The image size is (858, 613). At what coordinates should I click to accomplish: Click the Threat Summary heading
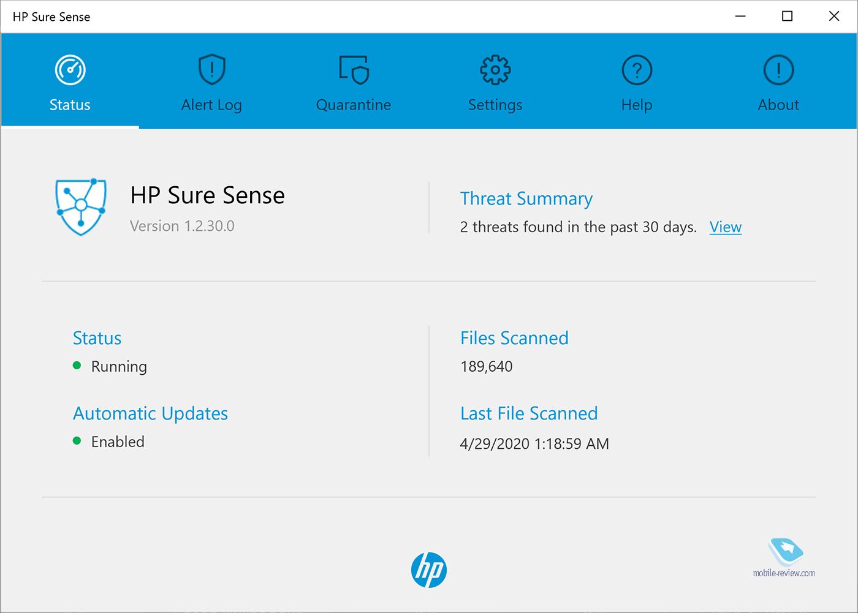526,199
